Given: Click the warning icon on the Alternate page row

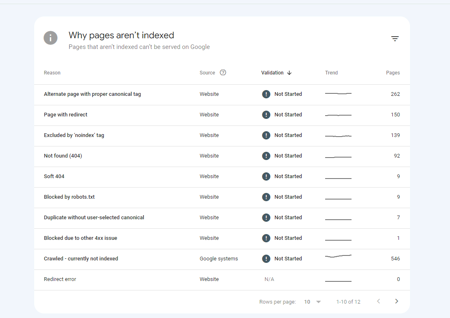Looking at the screenshot, I should click(266, 94).
